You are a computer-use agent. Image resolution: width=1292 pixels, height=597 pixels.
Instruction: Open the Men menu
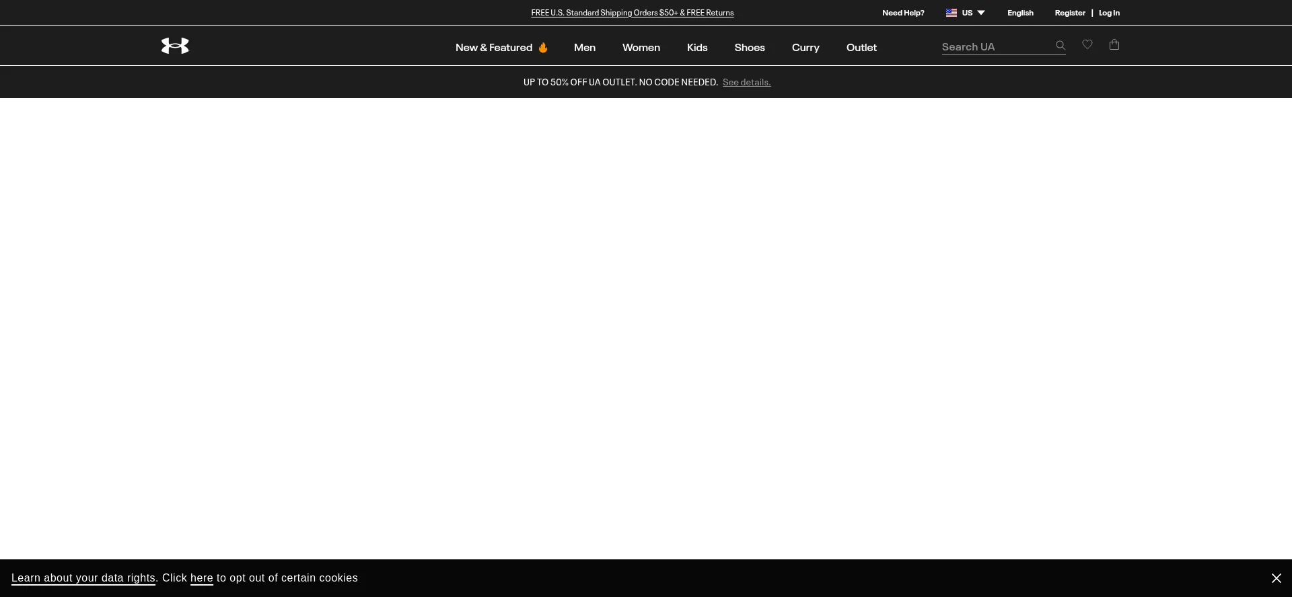pos(585,48)
